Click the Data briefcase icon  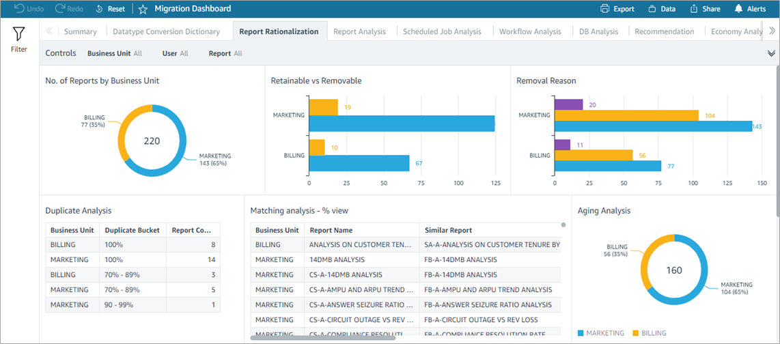[652, 9]
